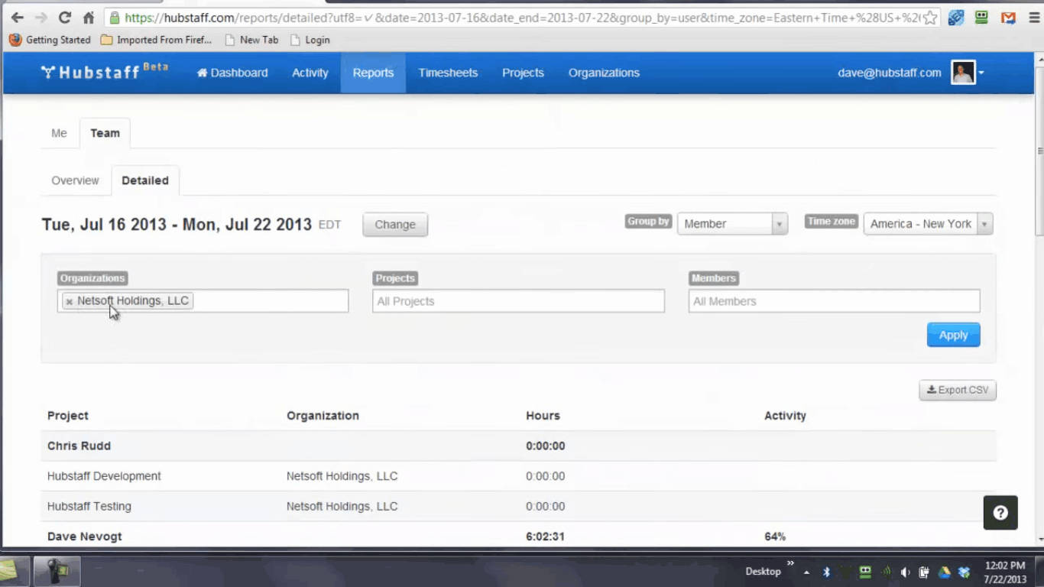Click the All Projects filter field

click(517, 301)
